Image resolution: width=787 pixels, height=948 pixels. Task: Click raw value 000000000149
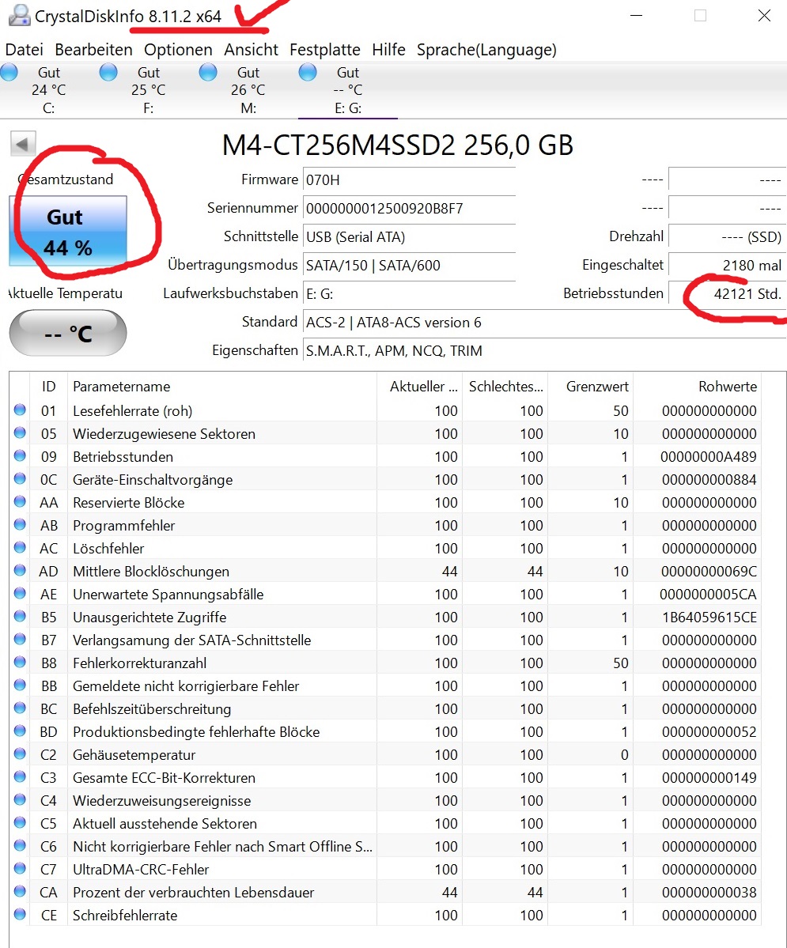click(709, 777)
